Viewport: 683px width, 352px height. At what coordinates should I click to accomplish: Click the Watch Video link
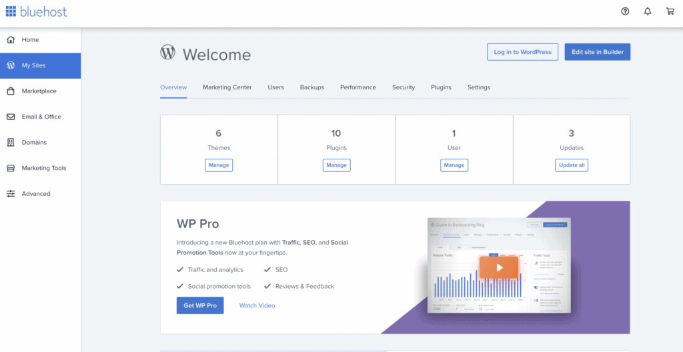tap(257, 305)
